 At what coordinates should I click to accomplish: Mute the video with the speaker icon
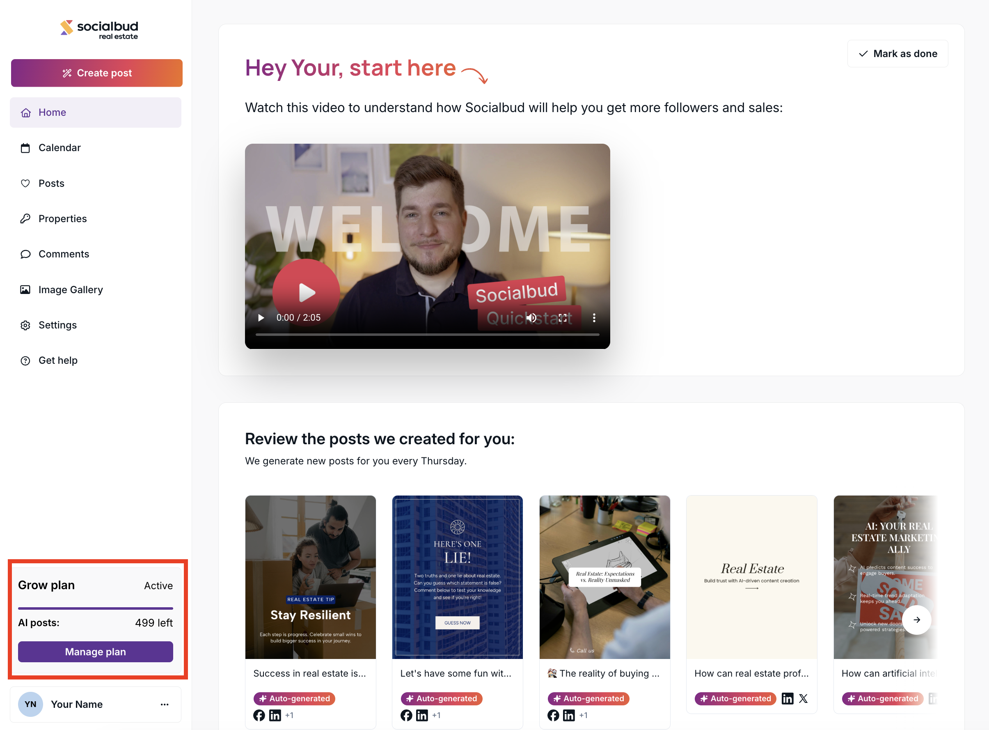tap(531, 318)
